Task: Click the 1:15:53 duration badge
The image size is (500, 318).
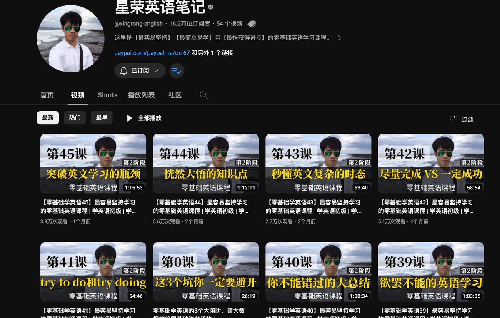Action: [134, 188]
